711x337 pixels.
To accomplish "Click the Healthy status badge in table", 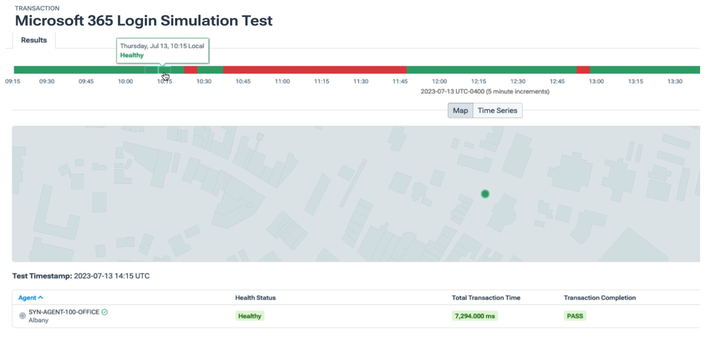I will (x=249, y=316).
